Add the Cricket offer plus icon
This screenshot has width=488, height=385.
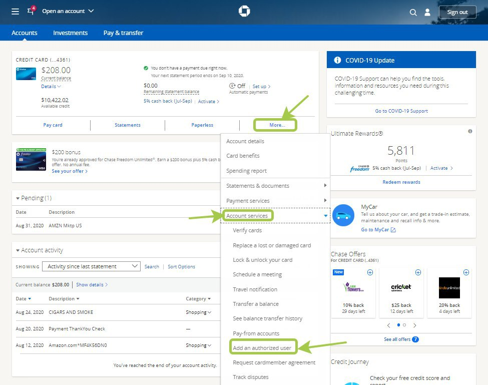(418, 272)
